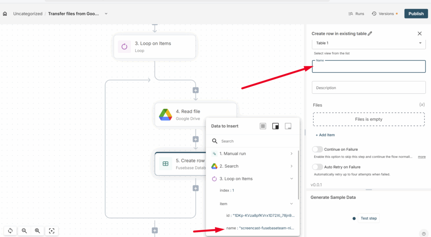Collapse the 3. Loop on Items entry
Viewport: 431px width, 237px height.
(291, 179)
